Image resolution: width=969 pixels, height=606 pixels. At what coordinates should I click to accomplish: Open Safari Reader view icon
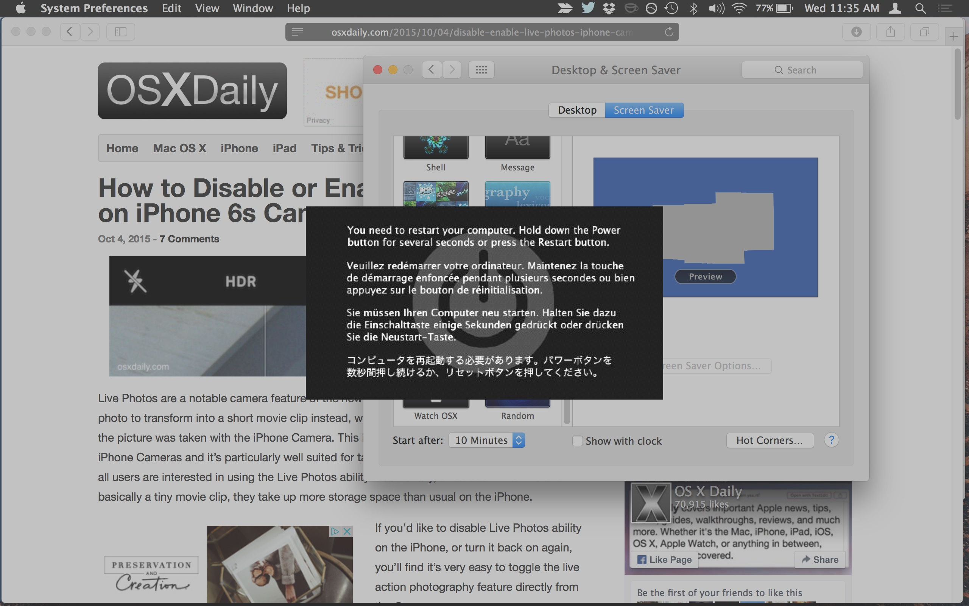(x=298, y=32)
